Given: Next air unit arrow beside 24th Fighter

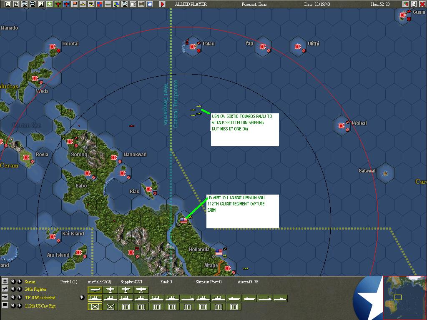Looking at the screenshot, I should [20, 289].
